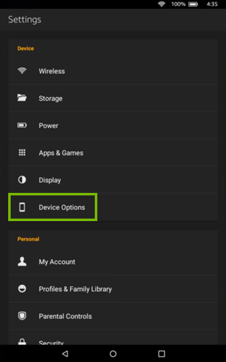This screenshot has height=362, width=226.
Task: Tap the Display contrast icon
Action: coord(22,180)
